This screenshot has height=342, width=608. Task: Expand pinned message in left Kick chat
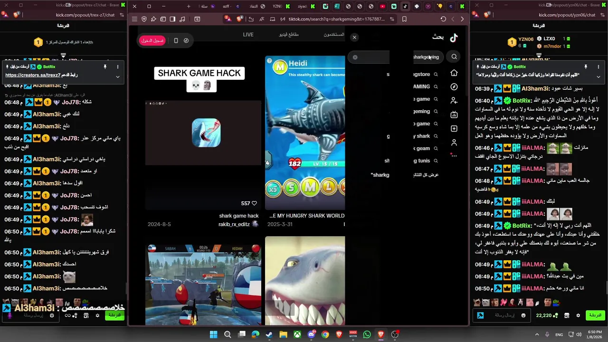pyautogui.click(x=118, y=76)
